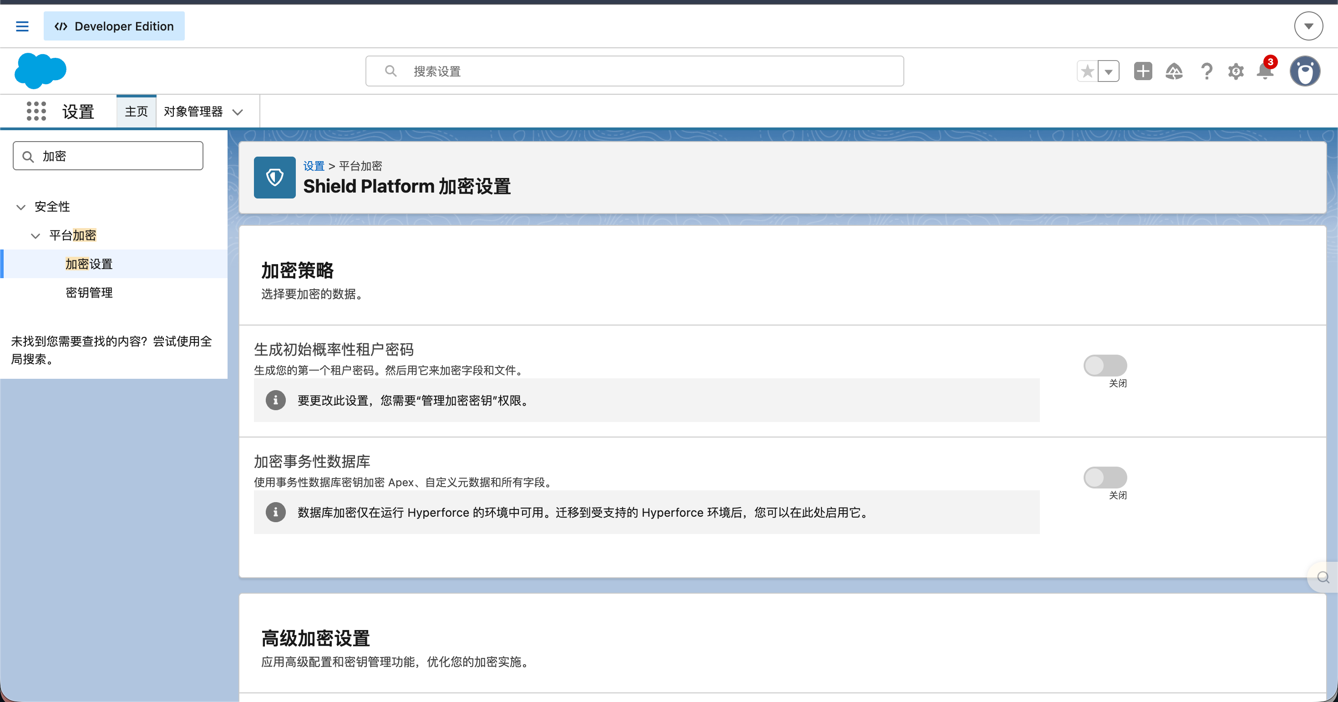The image size is (1338, 702).
Task: Toggle 加密事务性数据库 switch
Action: (x=1105, y=477)
